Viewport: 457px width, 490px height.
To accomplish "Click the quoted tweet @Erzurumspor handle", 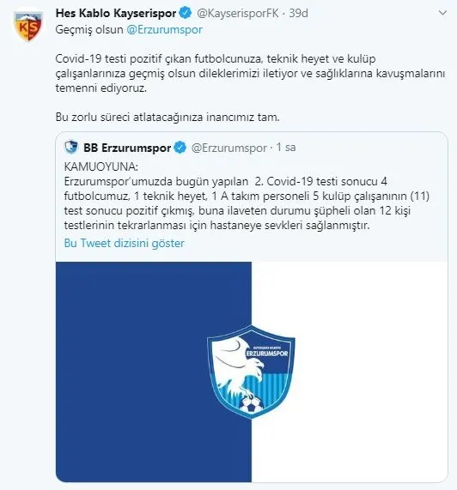I will [x=229, y=148].
